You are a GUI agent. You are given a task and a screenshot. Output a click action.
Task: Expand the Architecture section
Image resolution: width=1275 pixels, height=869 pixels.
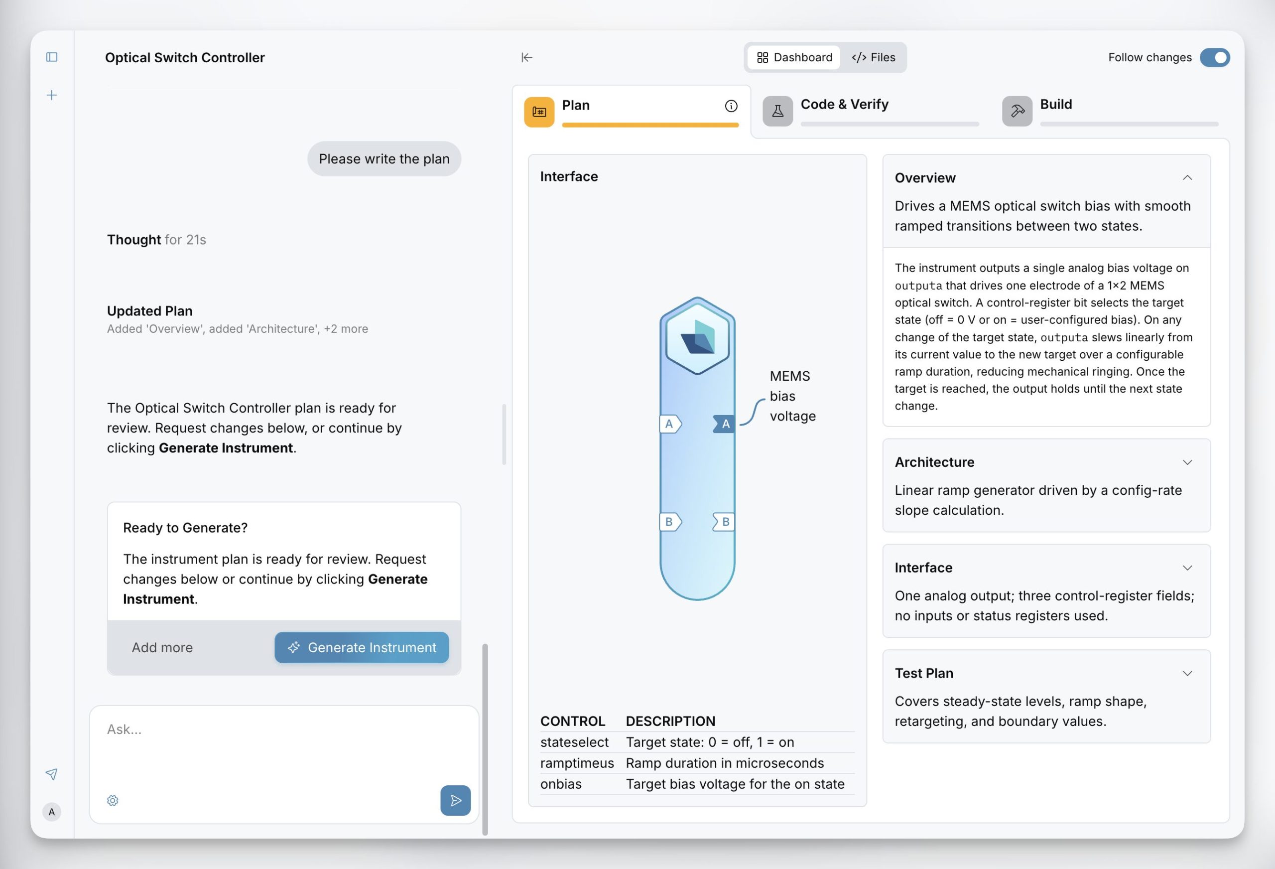coord(1187,462)
